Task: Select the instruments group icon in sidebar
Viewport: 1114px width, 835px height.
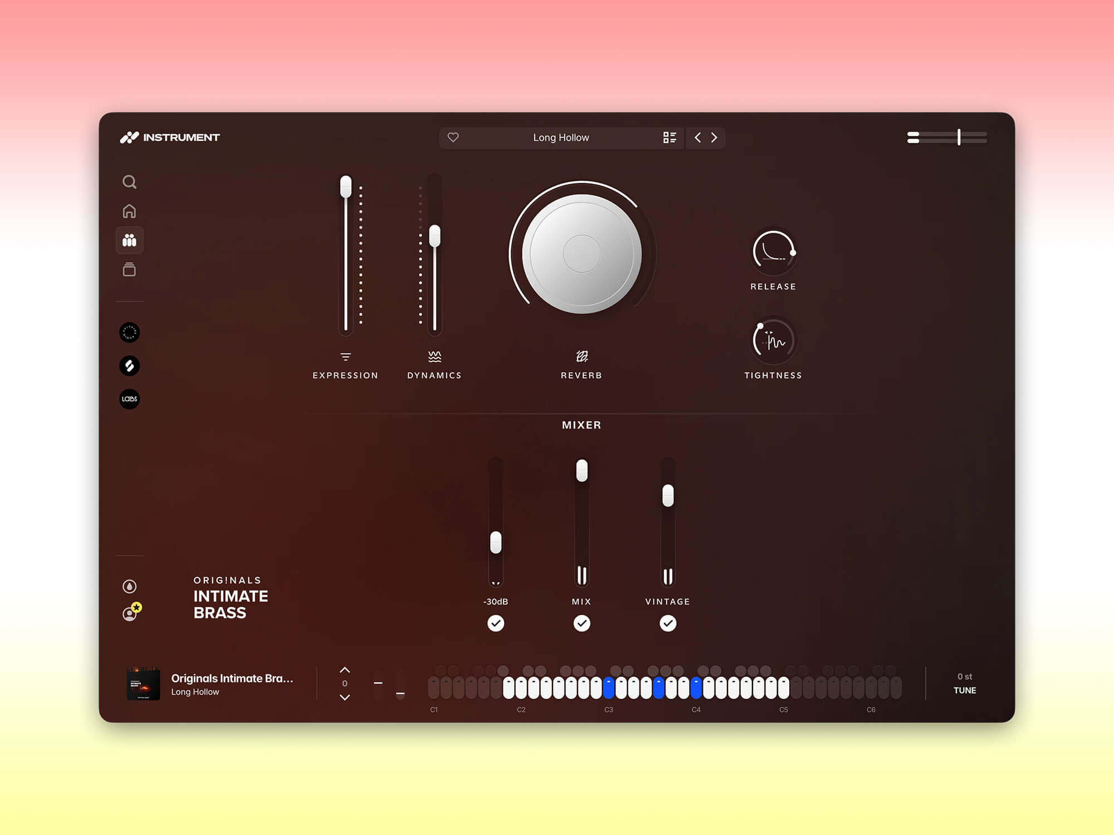Action: [x=129, y=240]
